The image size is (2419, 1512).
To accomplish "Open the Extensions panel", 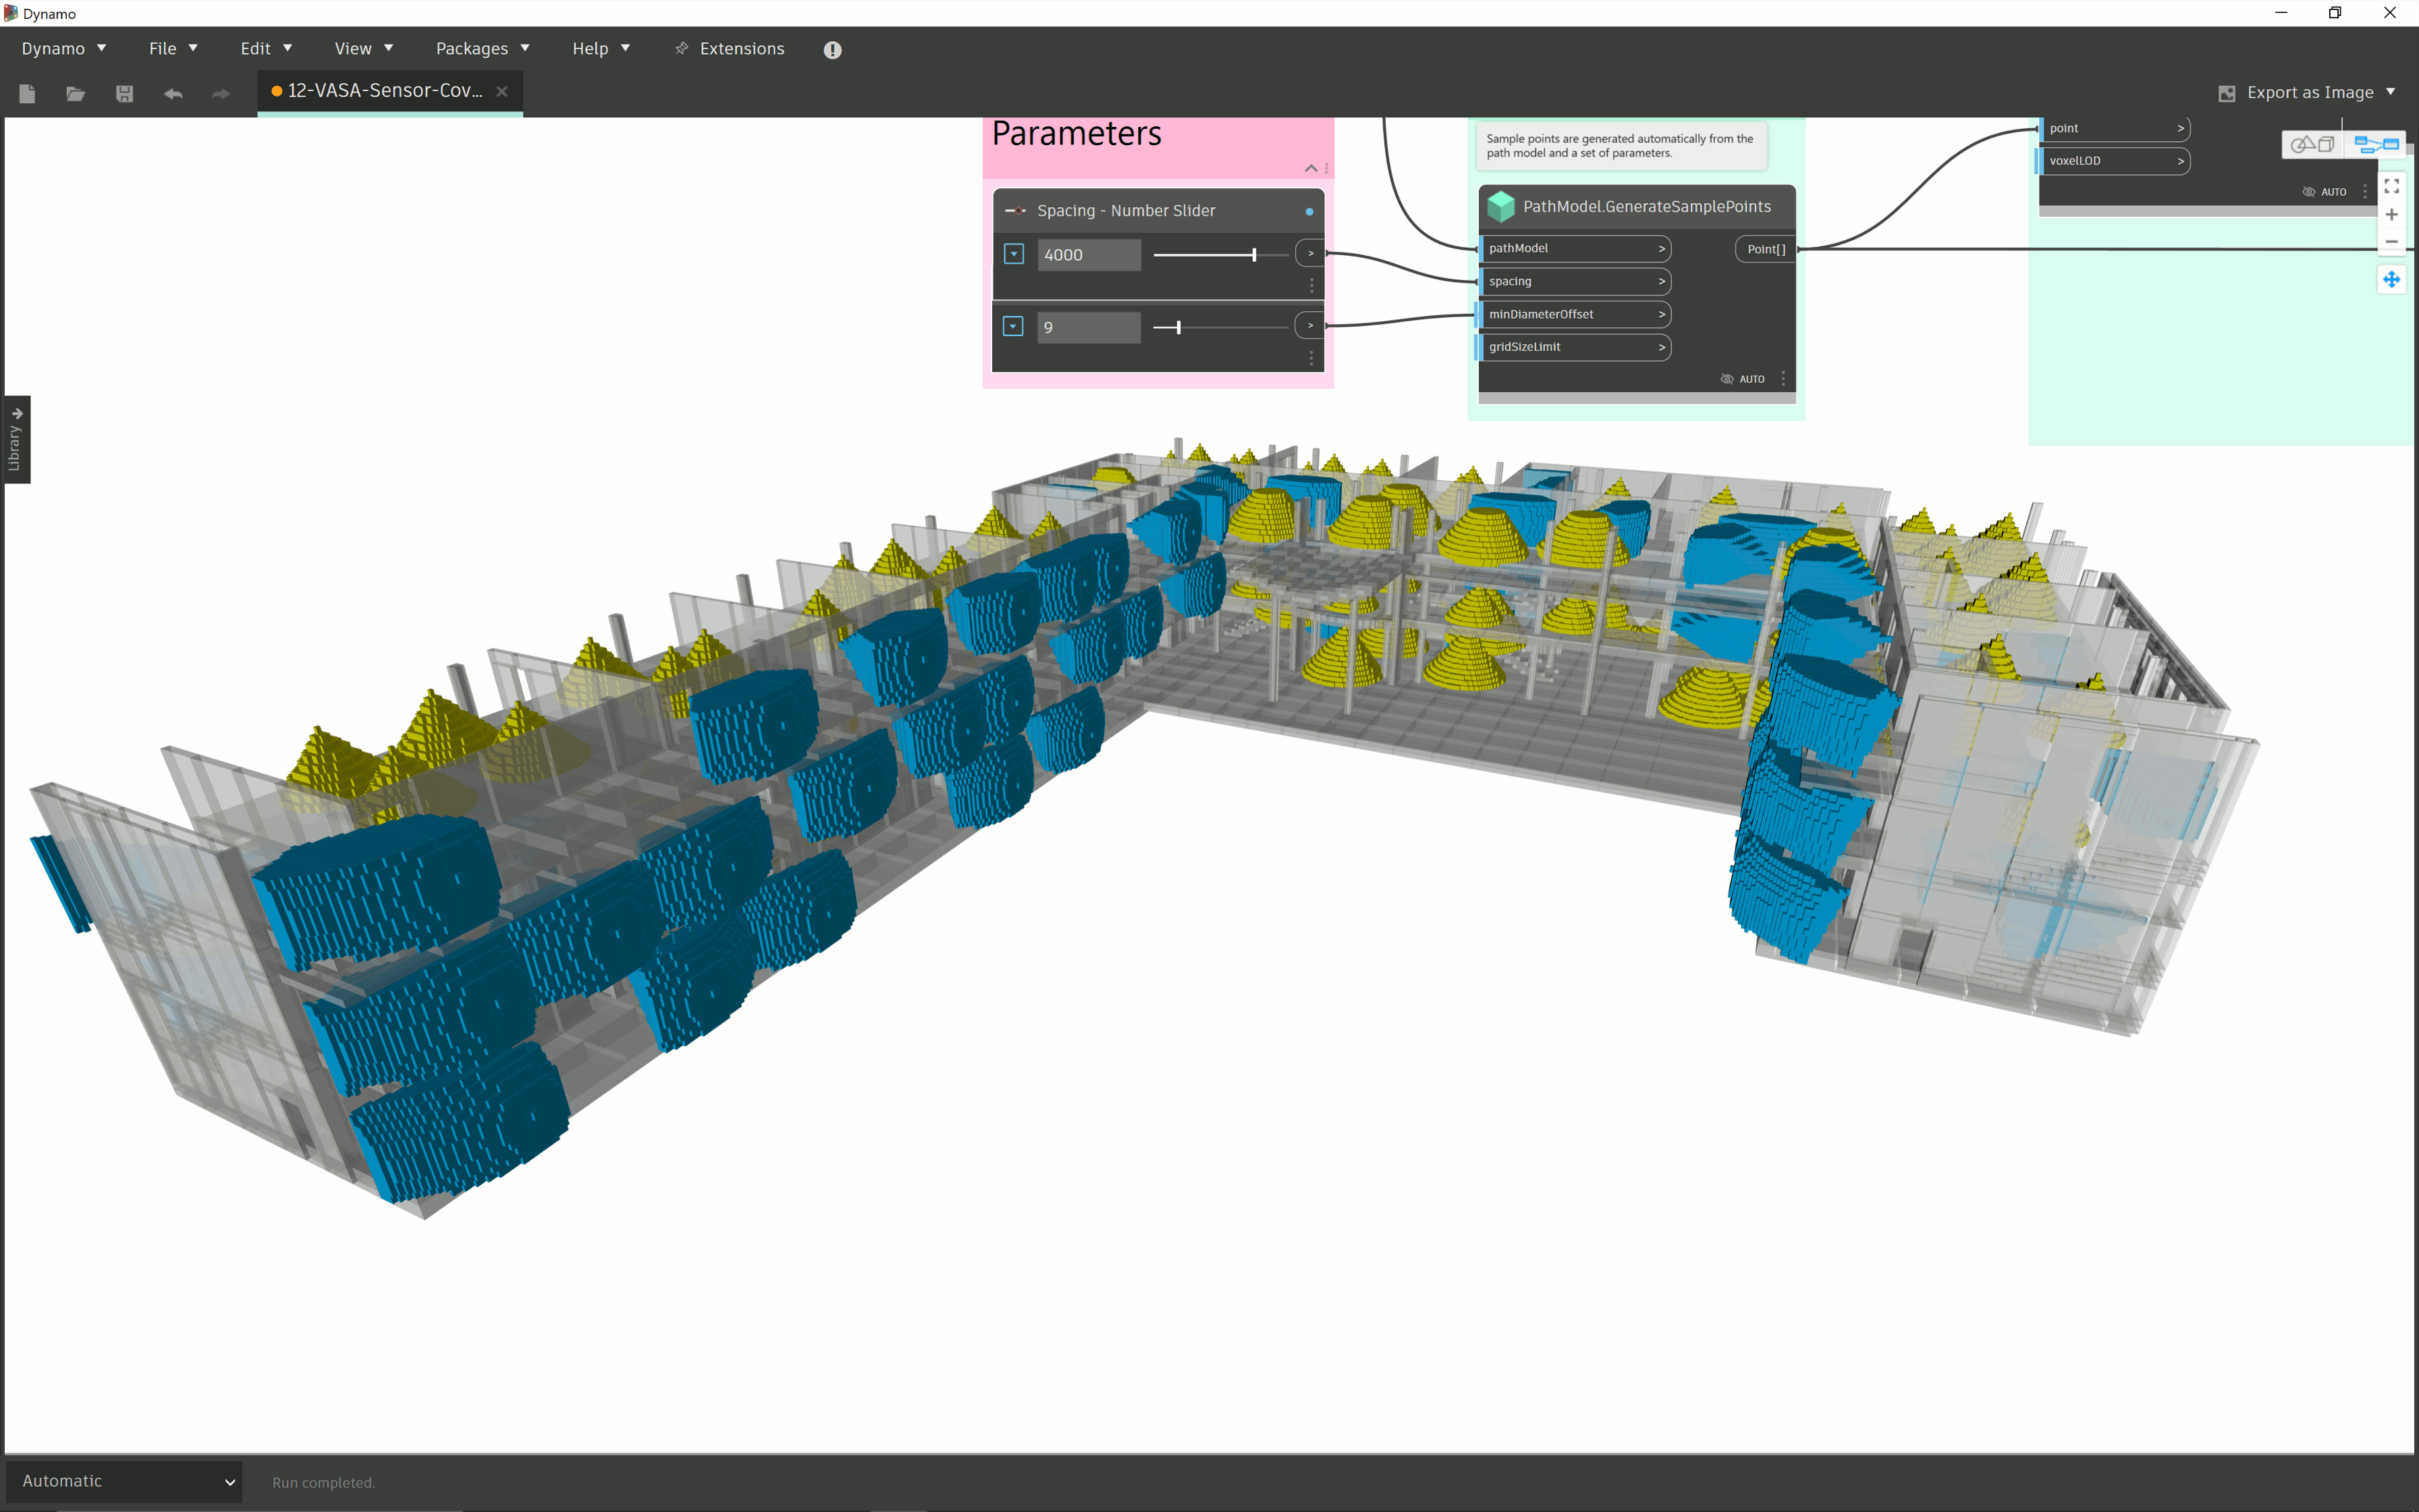I will [730, 48].
